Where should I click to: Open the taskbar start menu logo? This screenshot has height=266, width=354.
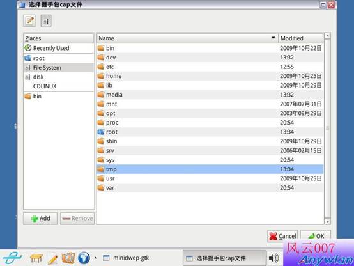(x=12, y=258)
